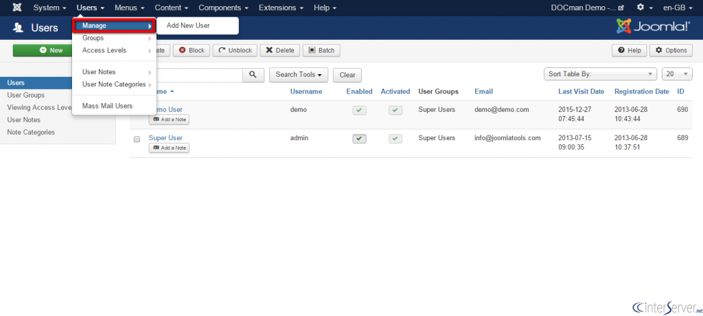Click the demo@demo.com email cell
The height and width of the screenshot is (316, 703).
point(502,109)
